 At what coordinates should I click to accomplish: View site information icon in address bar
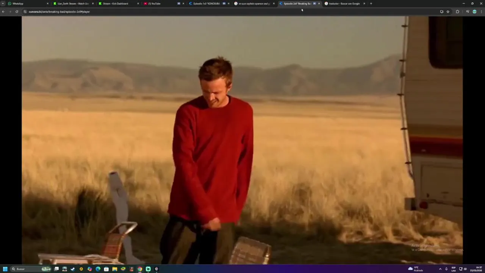point(25,12)
